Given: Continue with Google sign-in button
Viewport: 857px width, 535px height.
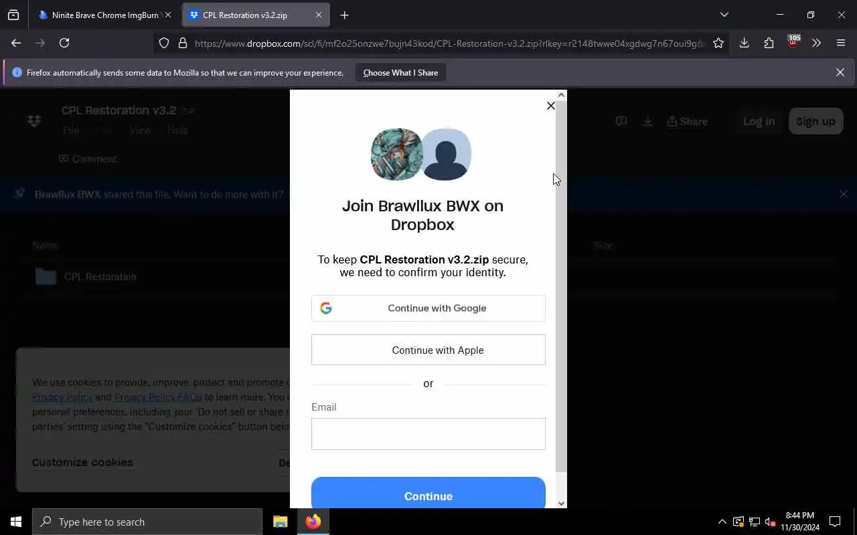Looking at the screenshot, I should [428, 308].
